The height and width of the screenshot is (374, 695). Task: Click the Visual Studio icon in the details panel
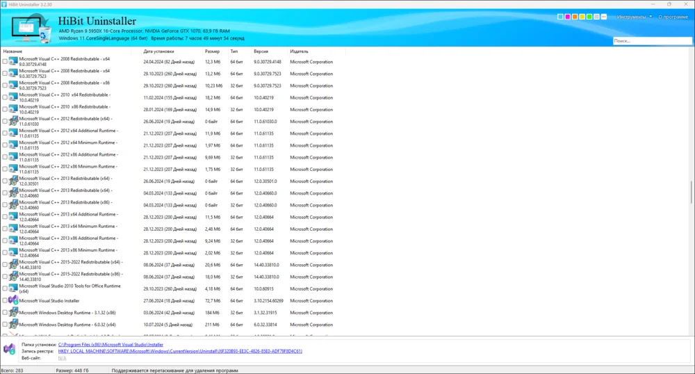pos(9,349)
